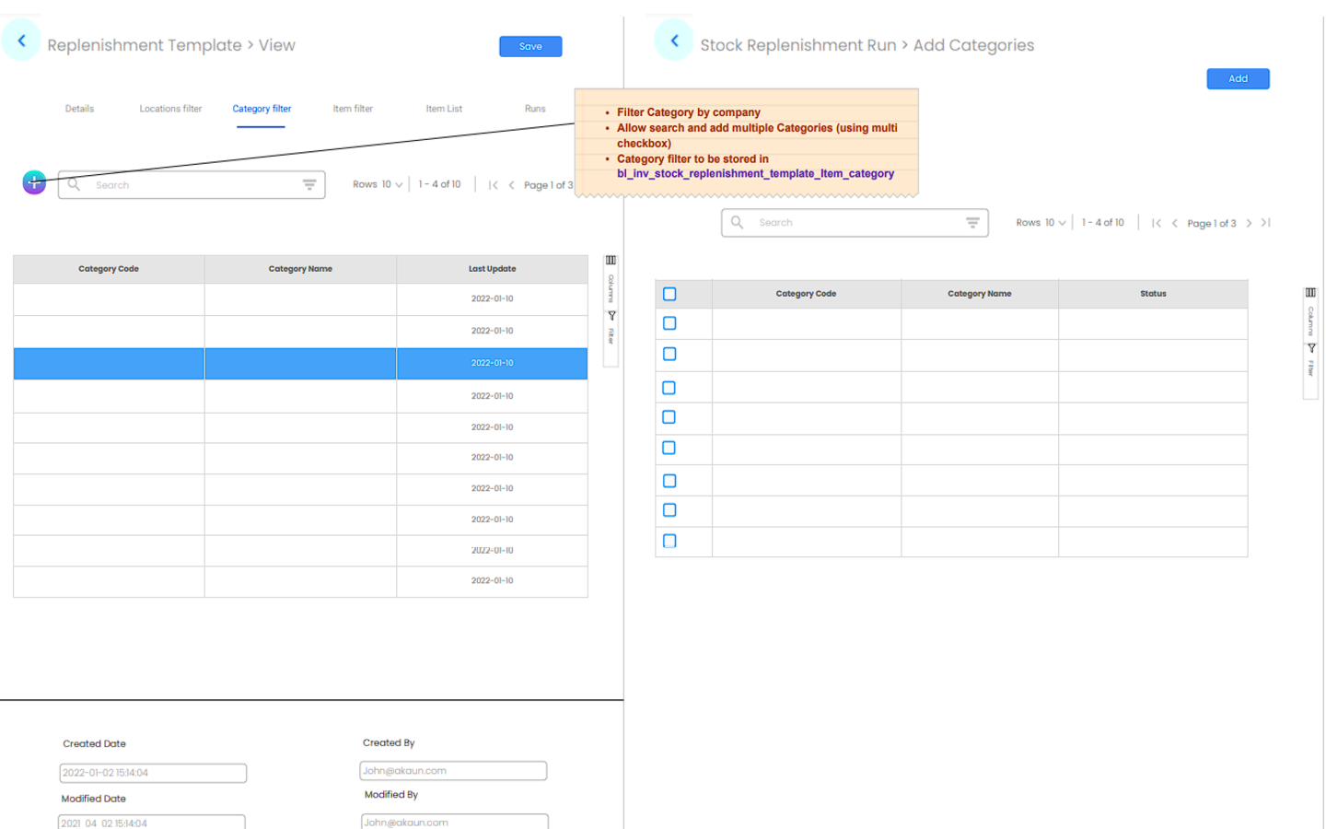1326x829 pixels.
Task: Click the Created By email field
Action: 453,771
